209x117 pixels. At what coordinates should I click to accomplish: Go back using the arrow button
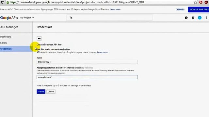[39, 38]
